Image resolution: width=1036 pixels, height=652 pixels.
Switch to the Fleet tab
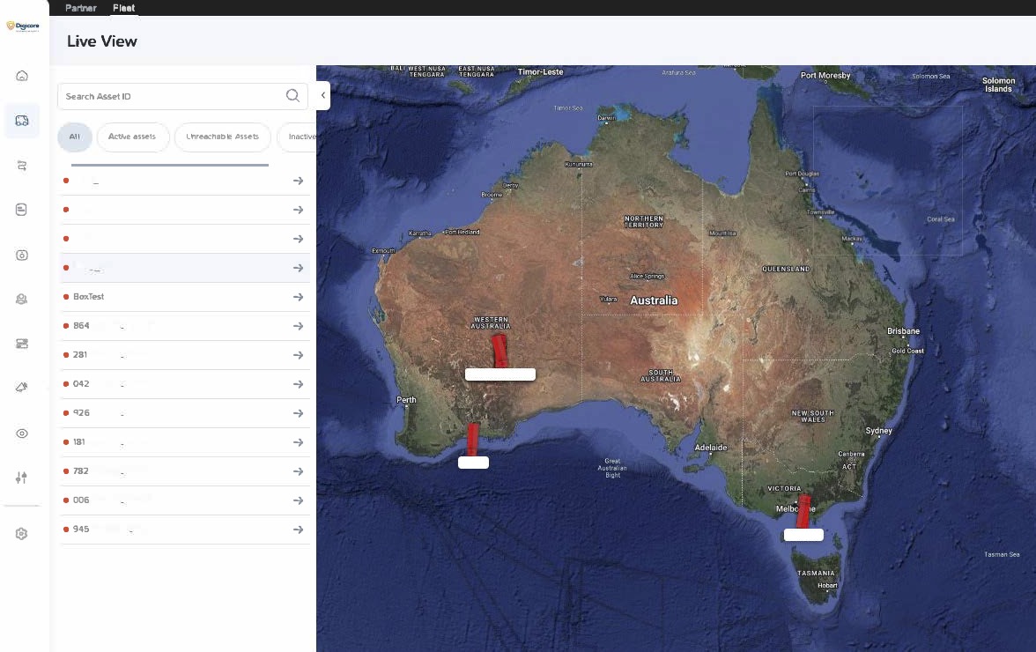pyautogui.click(x=123, y=8)
